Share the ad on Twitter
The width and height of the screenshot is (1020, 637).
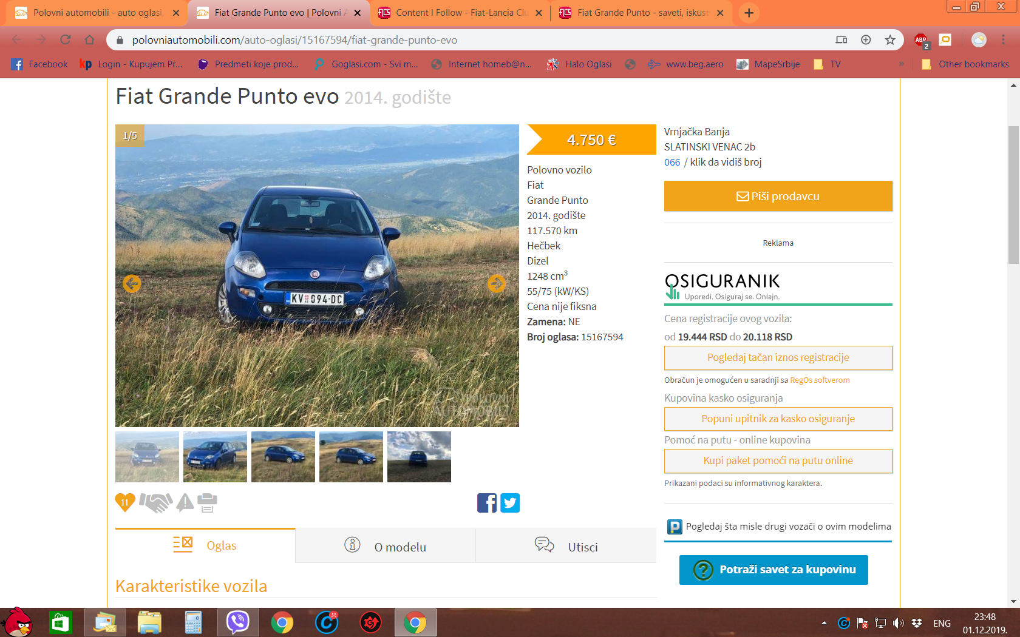point(510,503)
